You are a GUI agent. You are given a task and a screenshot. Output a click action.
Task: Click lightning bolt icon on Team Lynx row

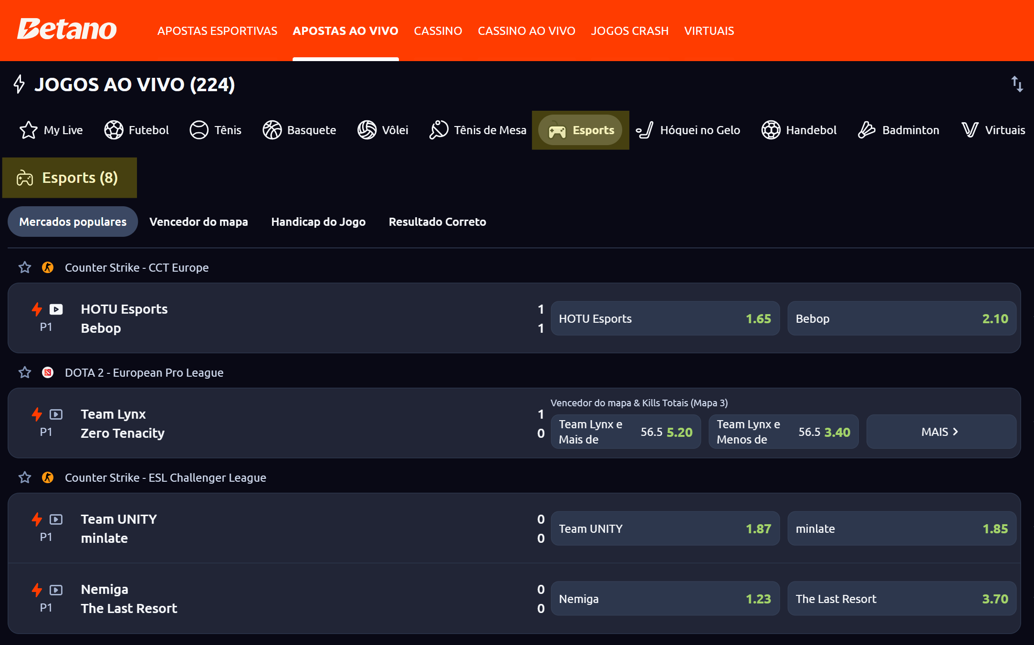tap(37, 414)
